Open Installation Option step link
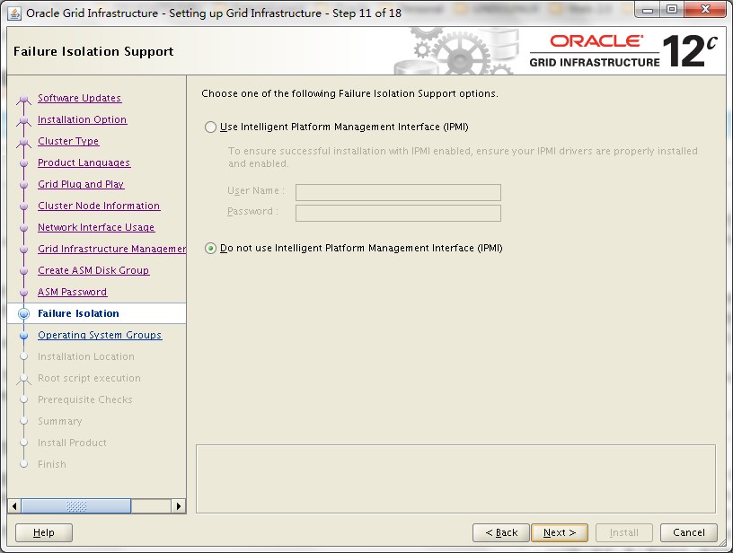The image size is (733, 553). click(83, 119)
